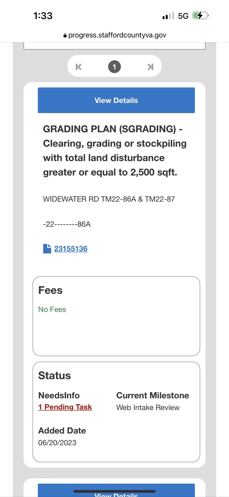Tap the lock icon in address bar
Image resolution: width=229 pixels, height=497 pixels.
(x=65, y=35)
